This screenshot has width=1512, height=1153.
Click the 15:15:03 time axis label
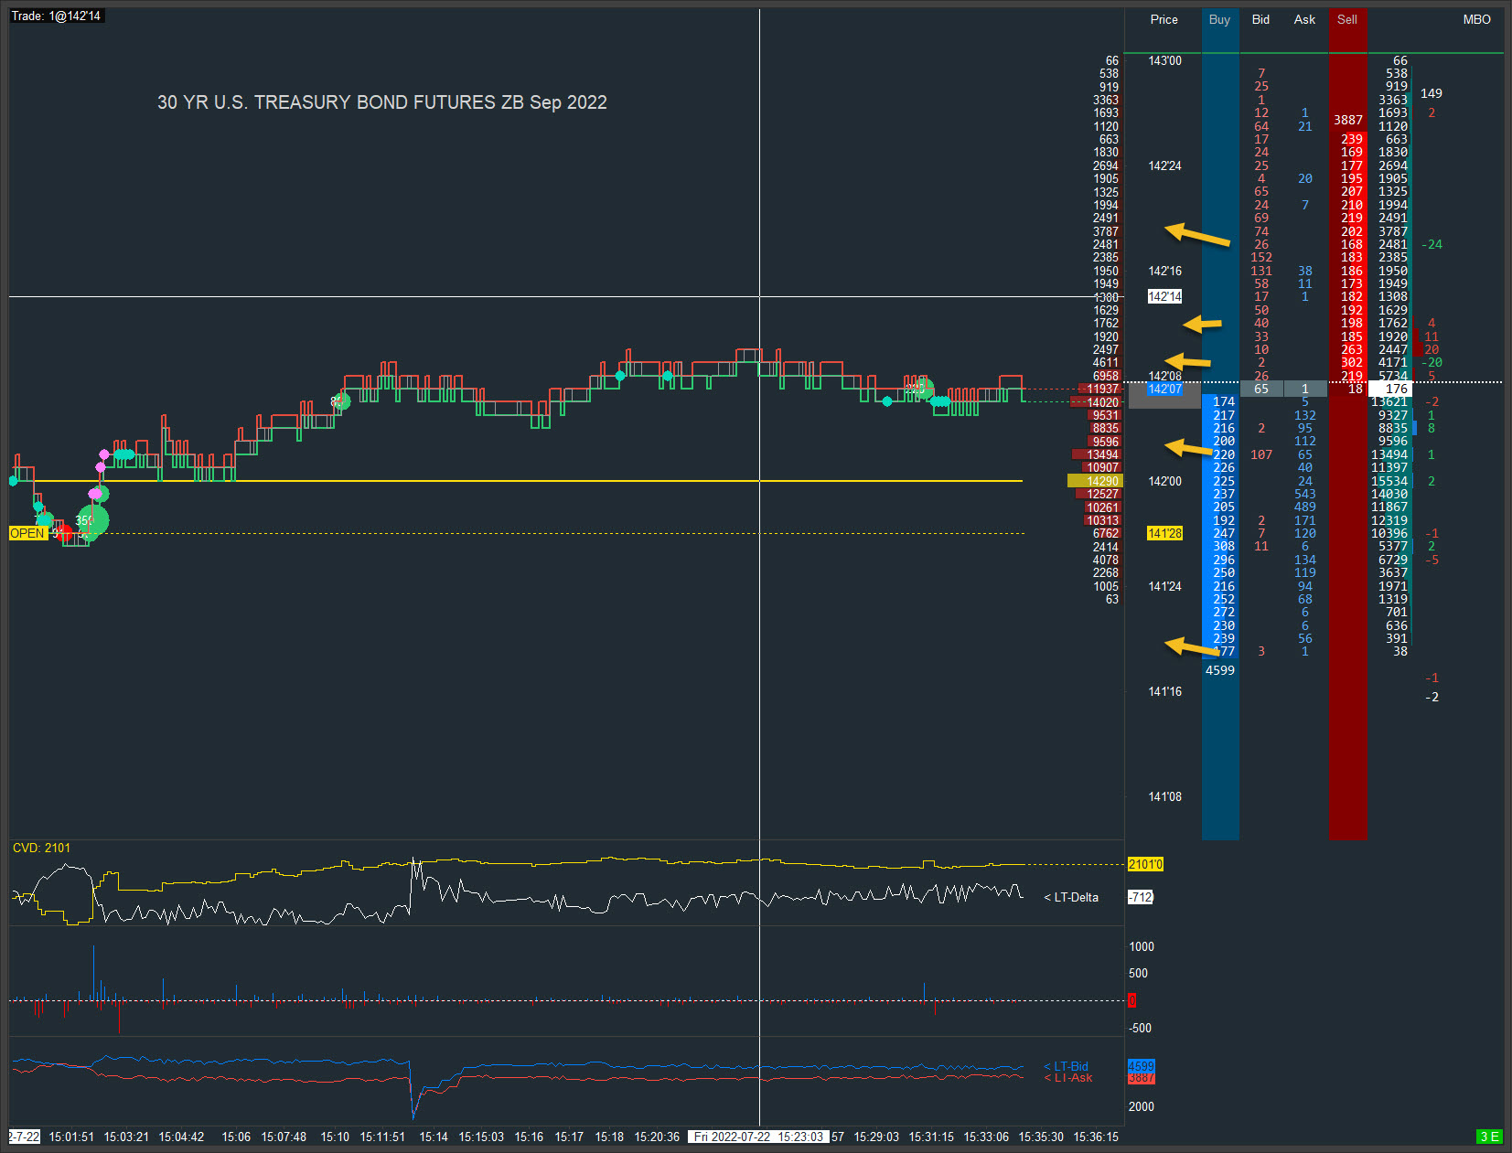click(x=481, y=1137)
